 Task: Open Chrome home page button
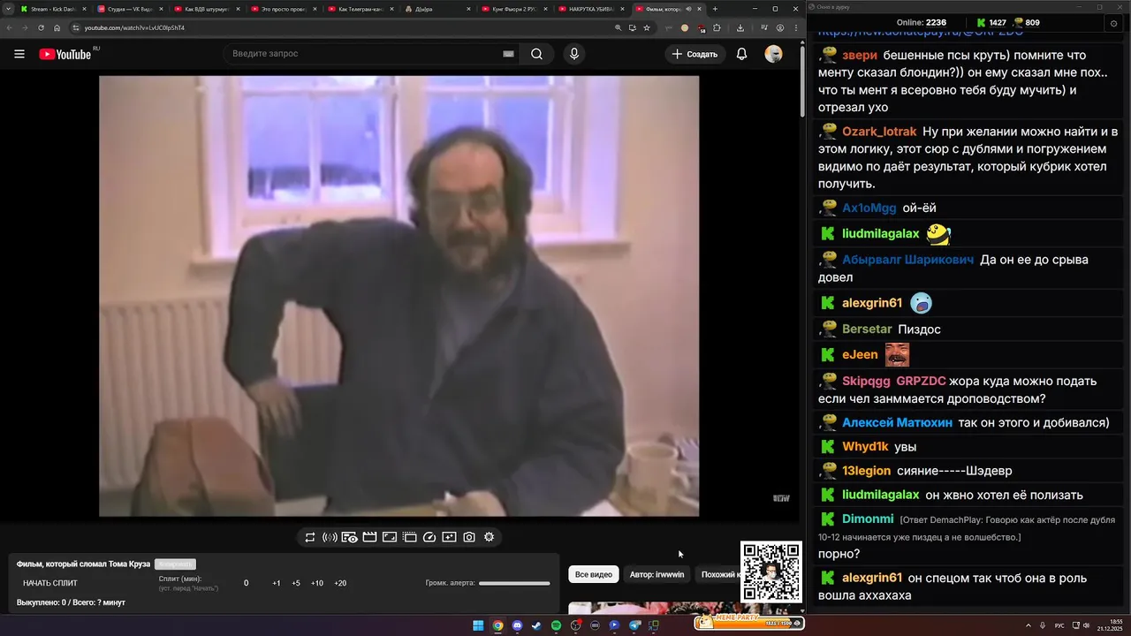point(57,27)
